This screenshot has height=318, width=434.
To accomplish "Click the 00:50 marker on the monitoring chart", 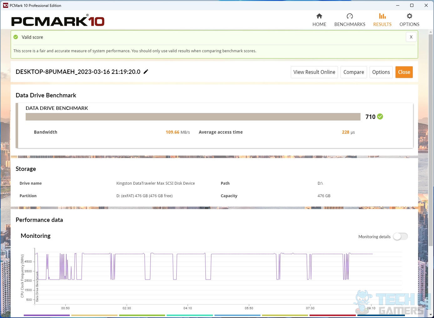I will coord(65,308).
